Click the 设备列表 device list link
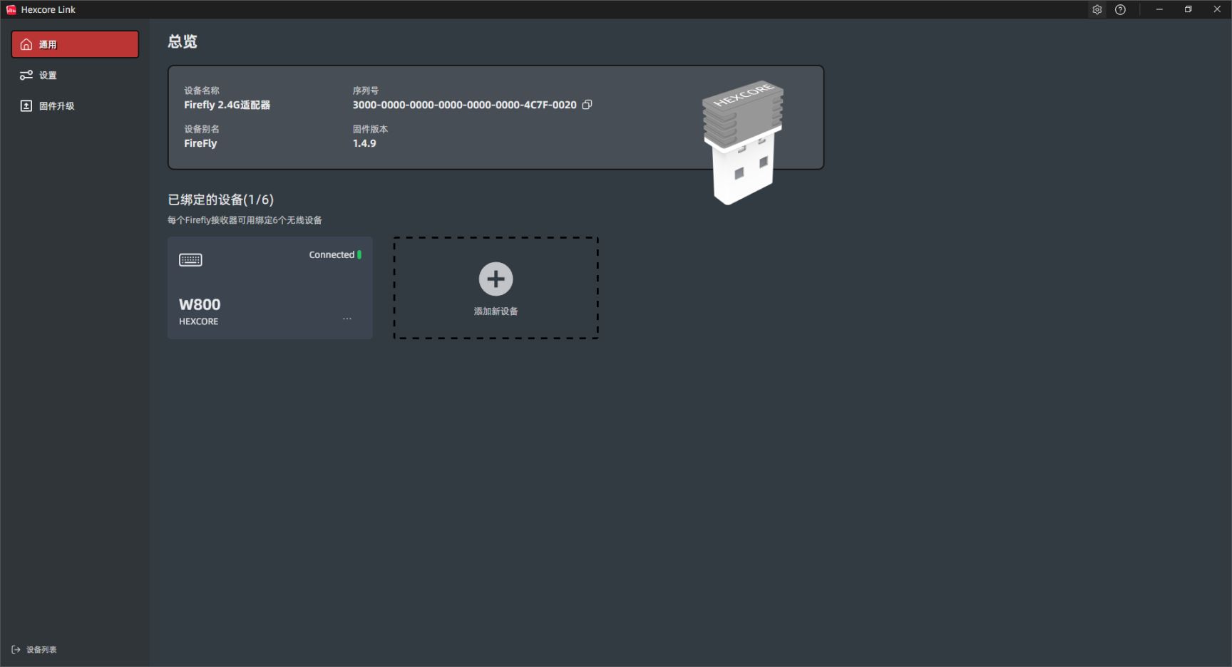Viewport: 1232px width, 667px height. click(41, 650)
